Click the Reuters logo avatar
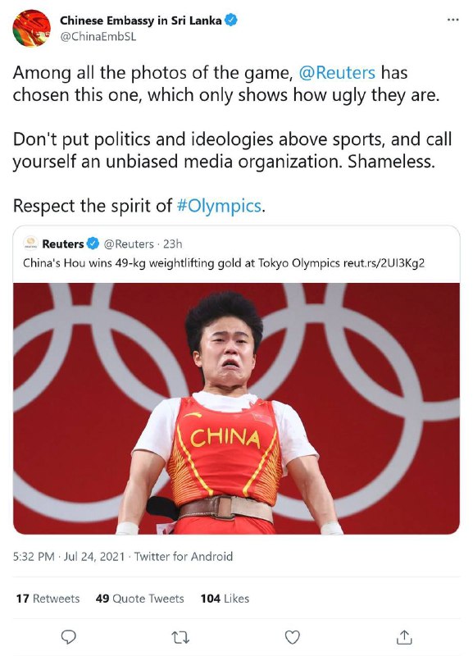Viewport: 473px width, 656px height. pos(31,242)
